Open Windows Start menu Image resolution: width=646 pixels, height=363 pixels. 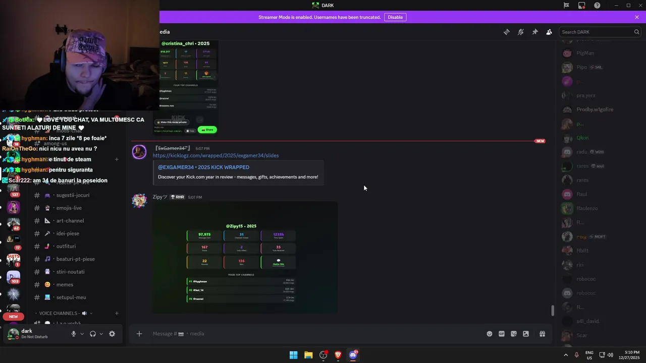click(293, 355)
